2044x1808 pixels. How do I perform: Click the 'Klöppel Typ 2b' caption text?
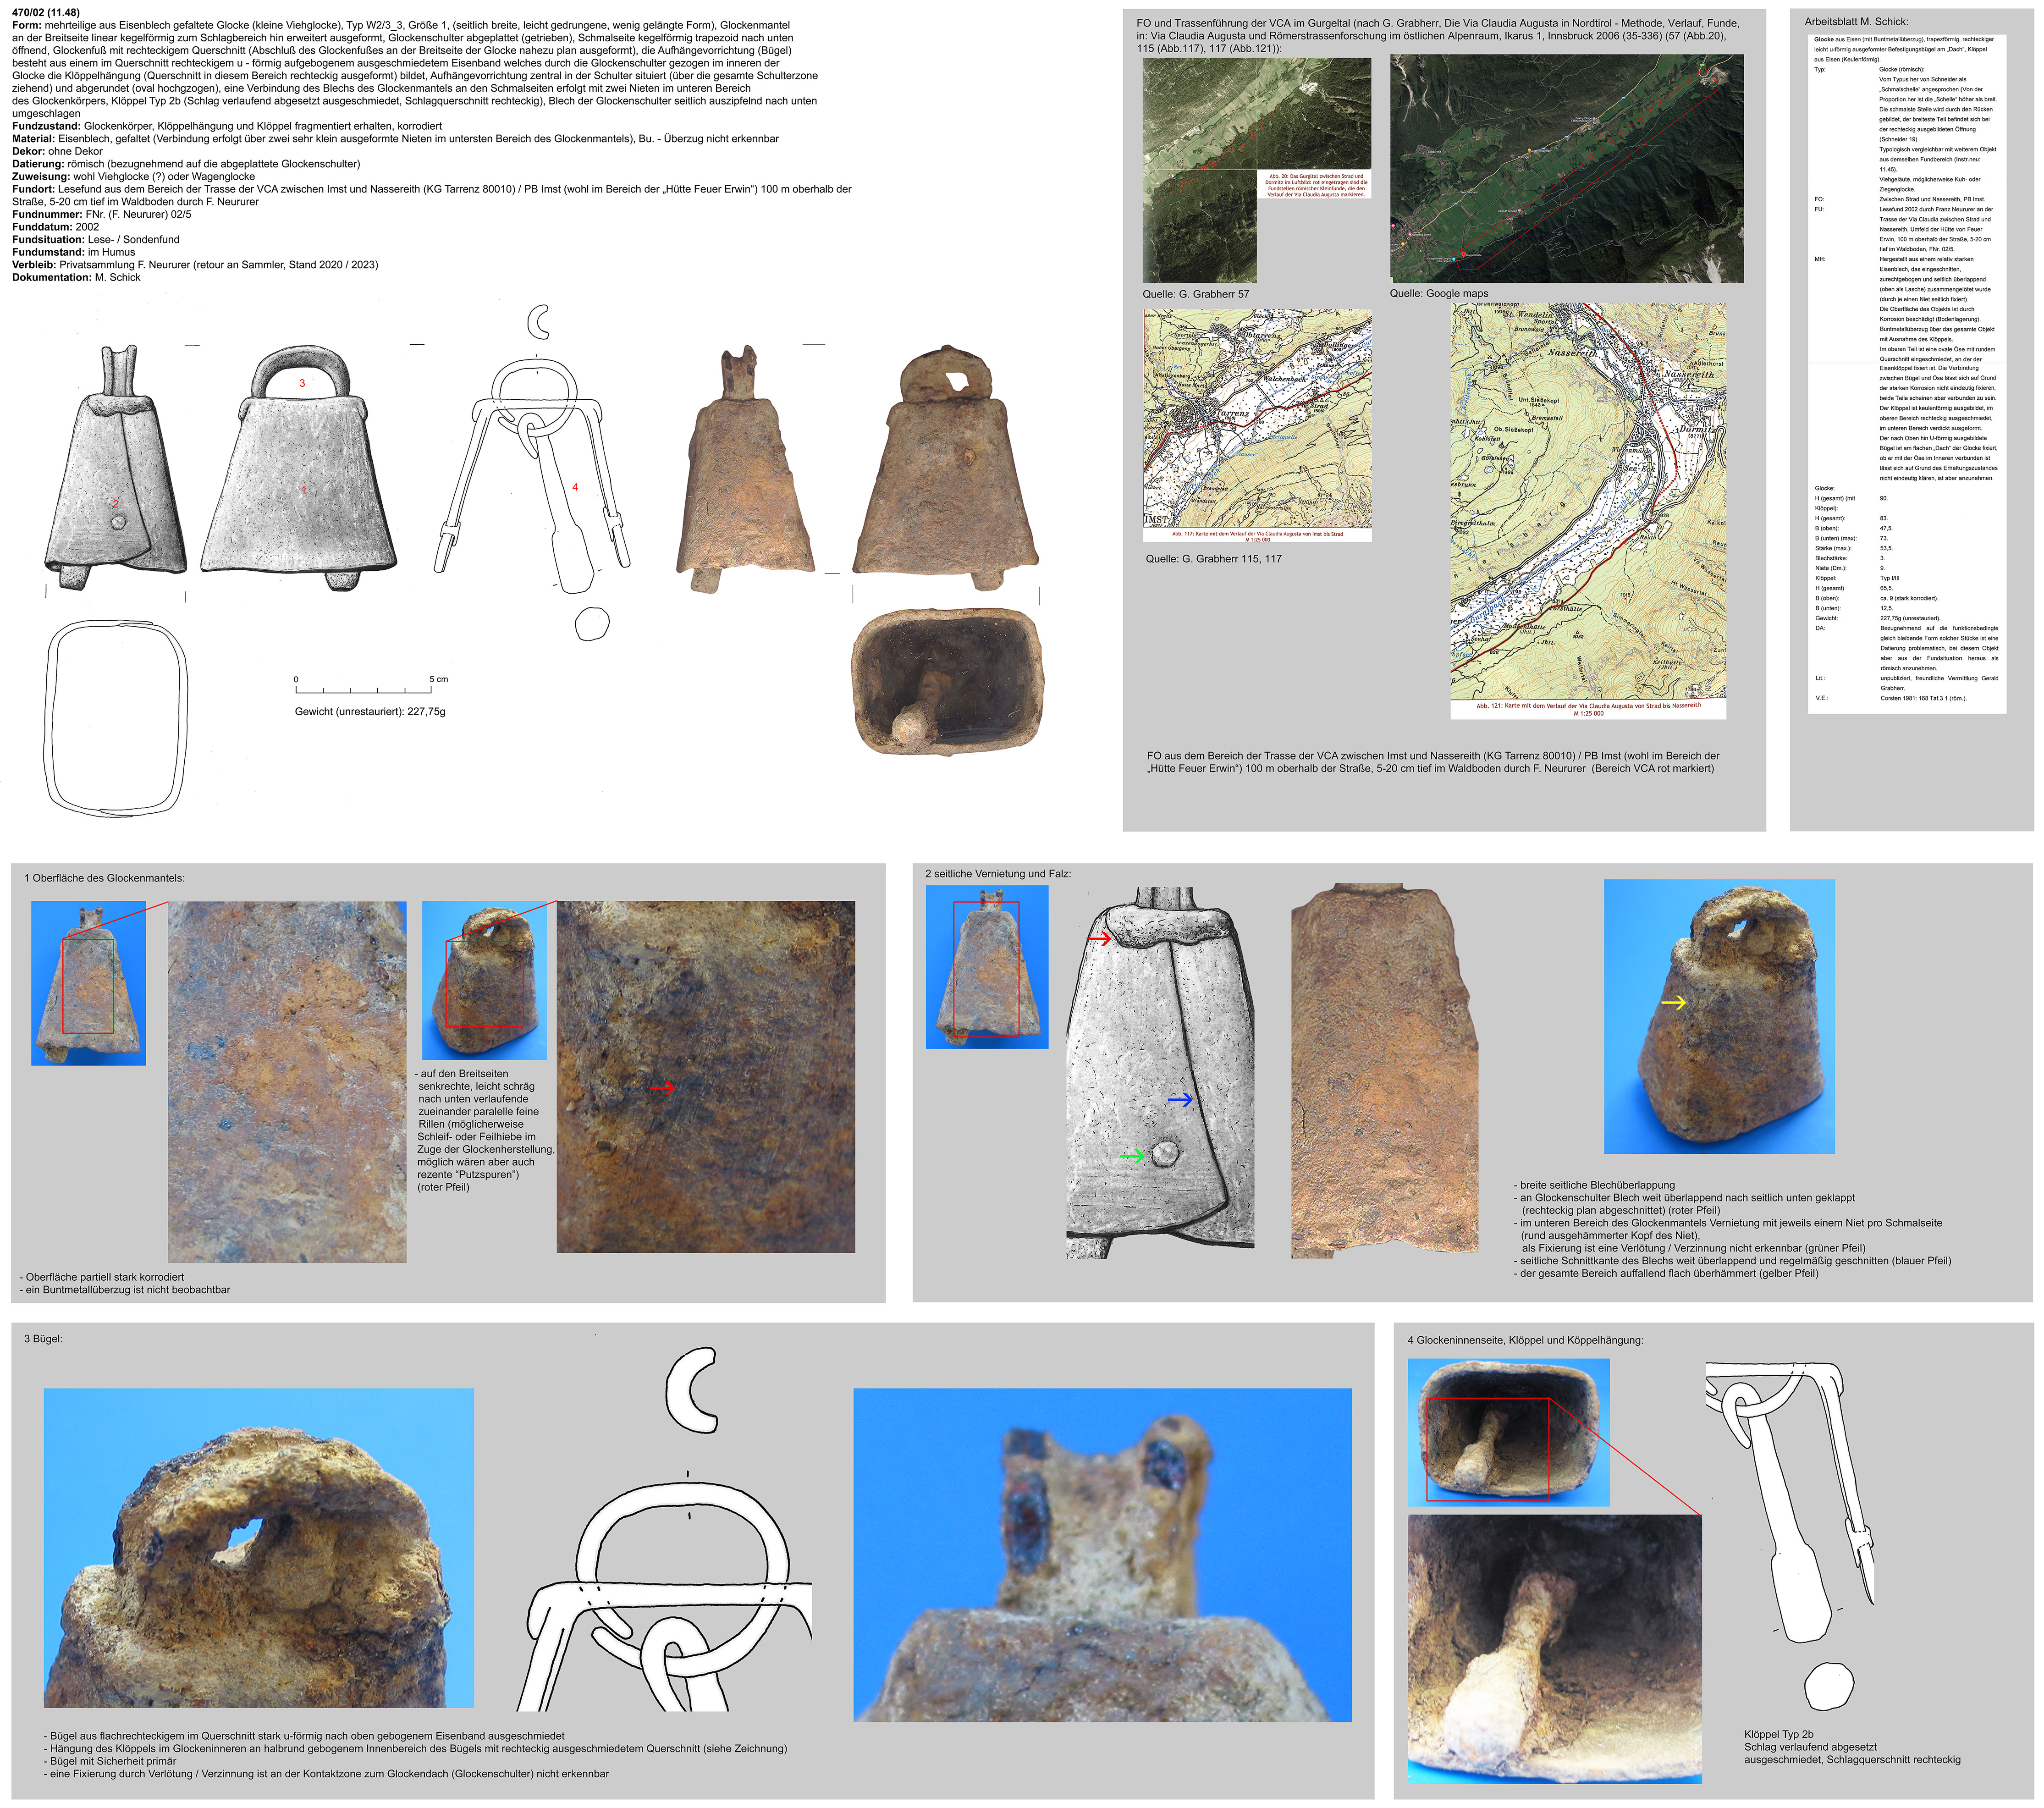1778,1734
